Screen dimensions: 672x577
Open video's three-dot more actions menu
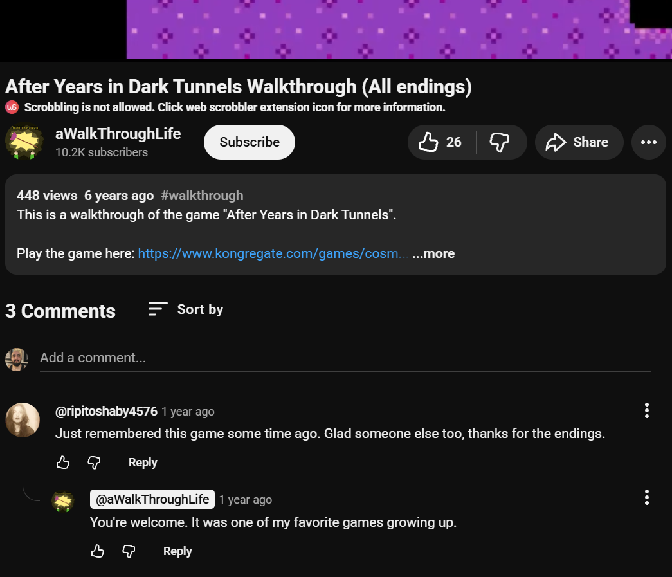(x=648, y=142)
